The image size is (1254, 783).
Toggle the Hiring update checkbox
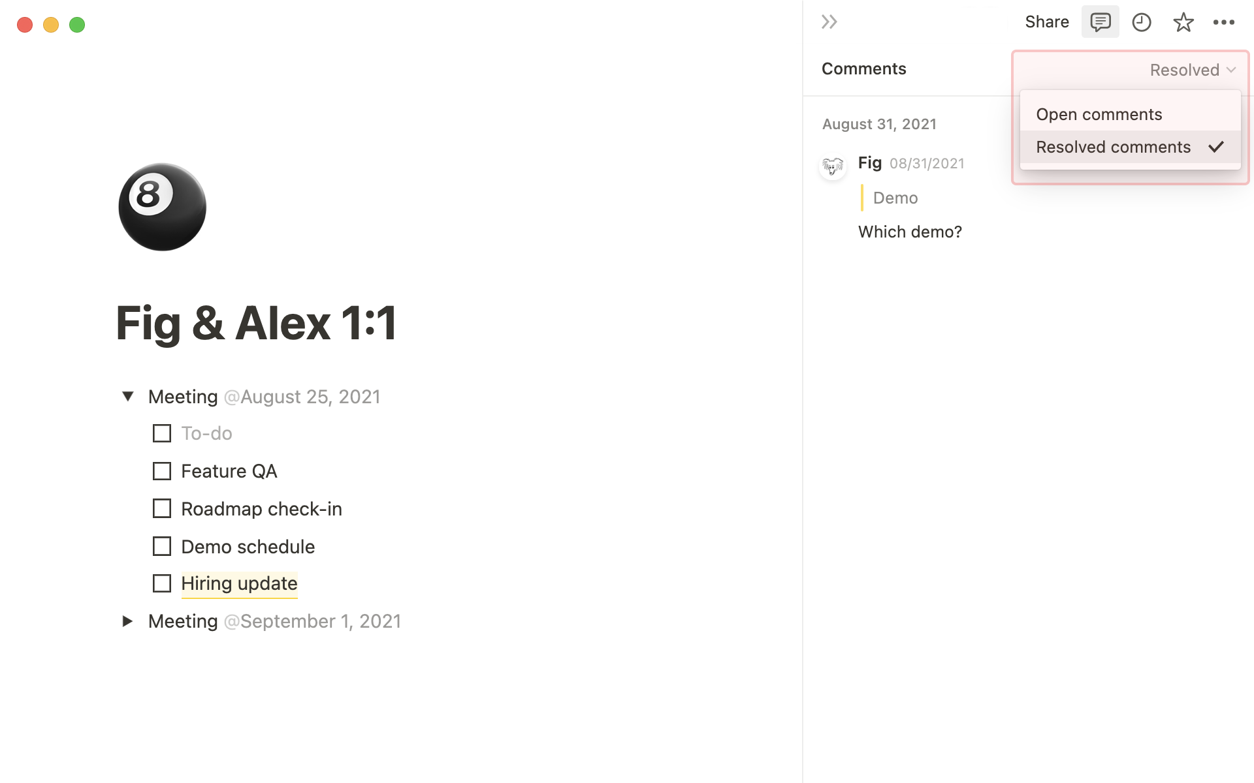point(161,583)
